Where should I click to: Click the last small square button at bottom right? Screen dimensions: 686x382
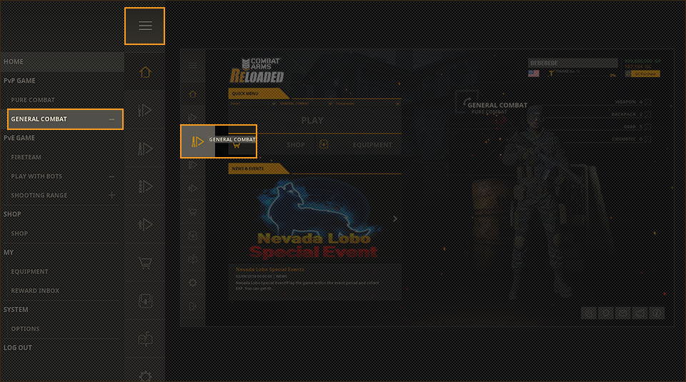point(657,313)
